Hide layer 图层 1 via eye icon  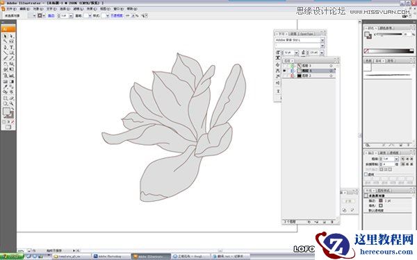tap(284, 71)
